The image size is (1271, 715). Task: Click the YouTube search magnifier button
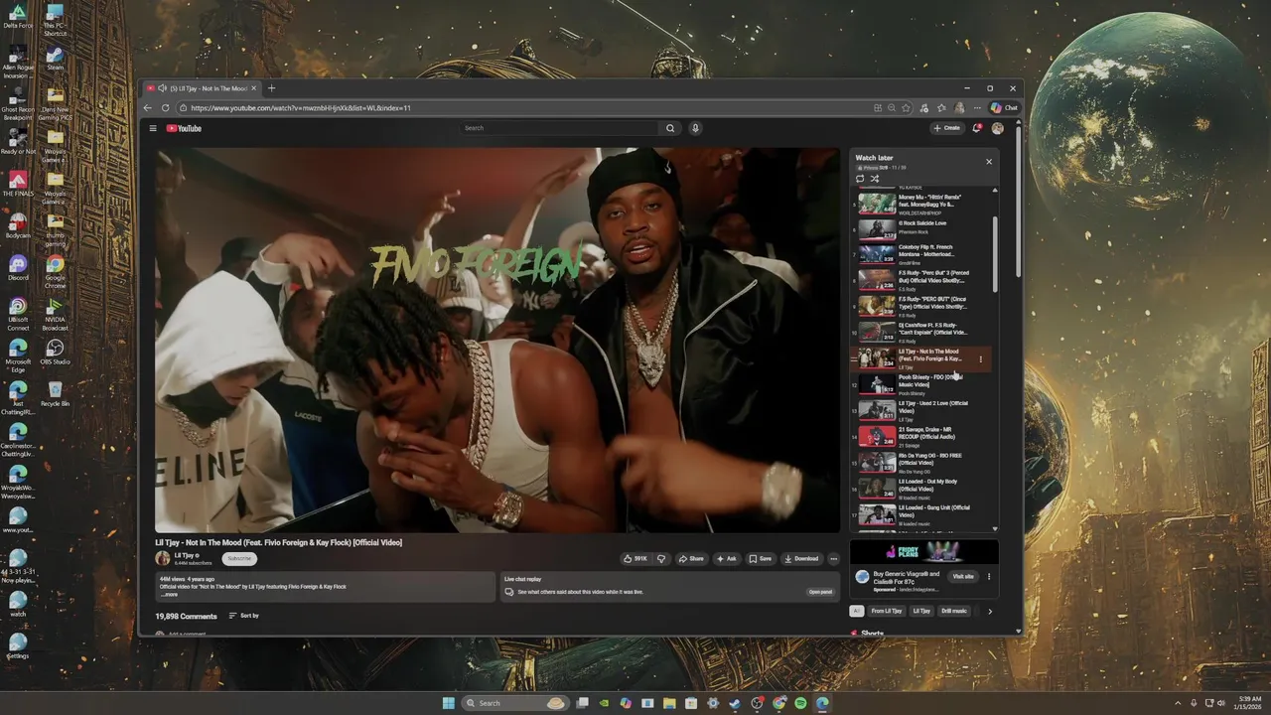point(670,128)
